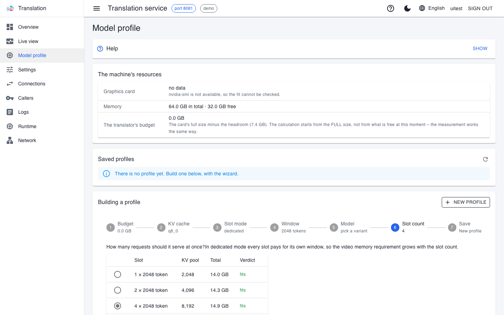This screenshot has width=504, height=315.
Task: Open the Runtime page
Action: (42, 126)
